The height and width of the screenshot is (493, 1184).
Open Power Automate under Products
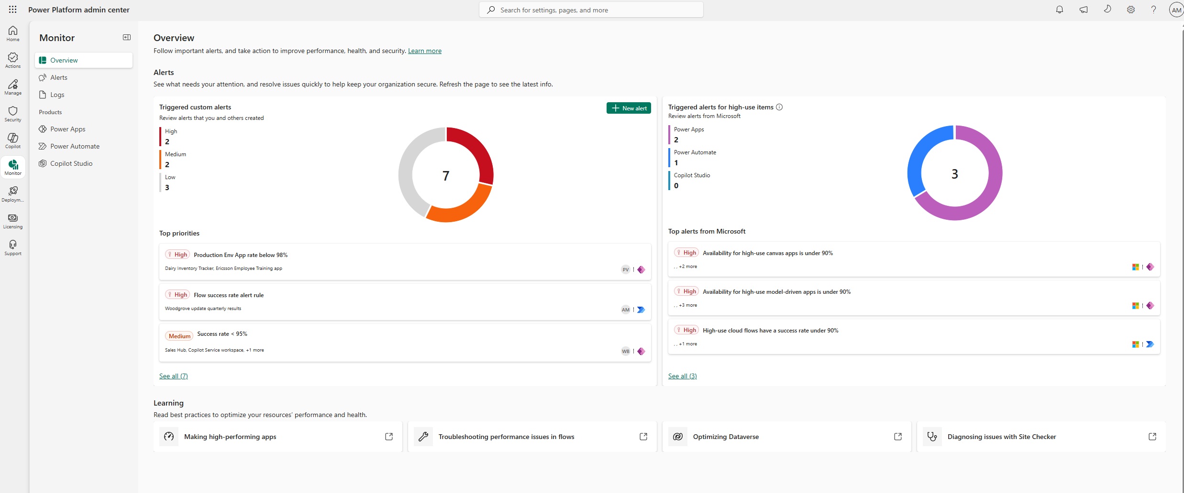(x=75, y=146)
